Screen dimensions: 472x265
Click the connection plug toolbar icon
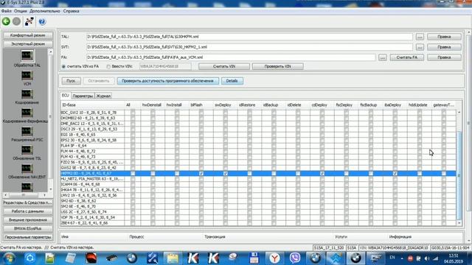(x=29, y=21)
